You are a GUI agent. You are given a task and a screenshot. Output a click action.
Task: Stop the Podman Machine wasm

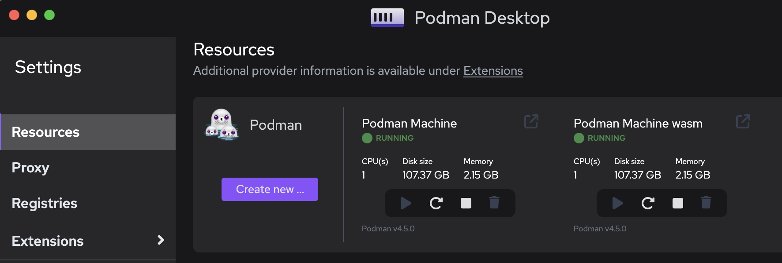coord(677,203)
